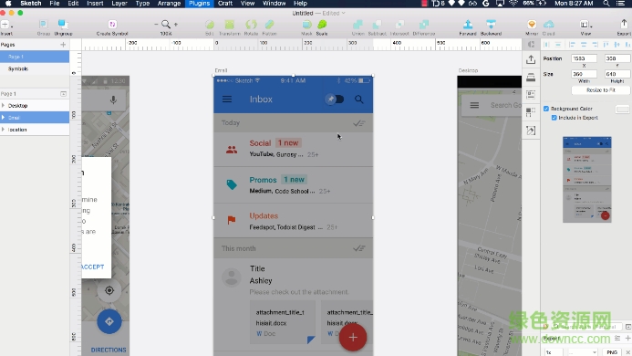Add an export size with plus
Image resolution: width=632 pixels, height=356 pixels.
[627, 339]
